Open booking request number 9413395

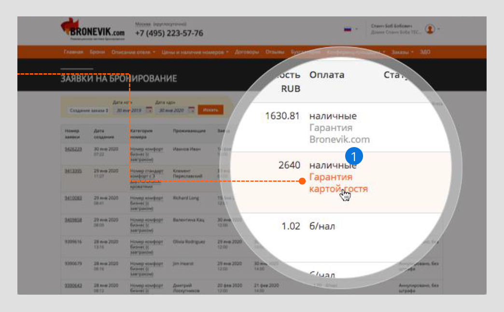pos(73,171)
